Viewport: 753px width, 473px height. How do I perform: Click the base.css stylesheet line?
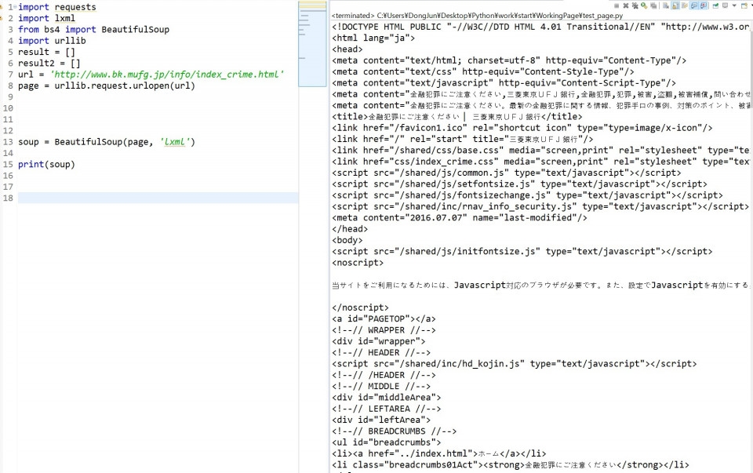tap(540, 151)
